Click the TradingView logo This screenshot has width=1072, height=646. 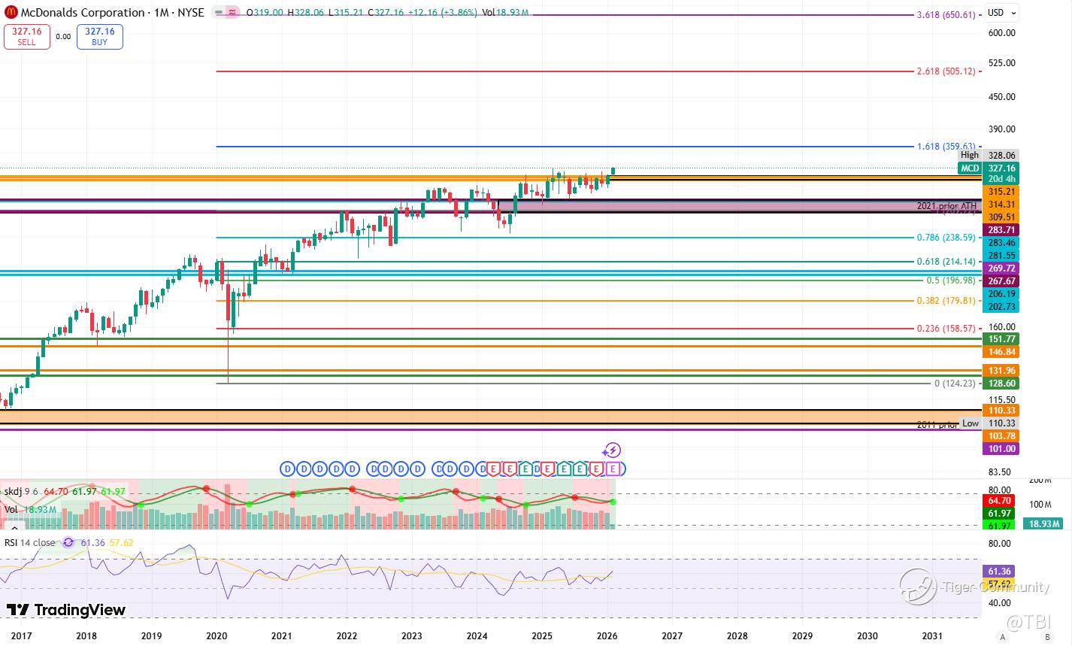(66, 609)
